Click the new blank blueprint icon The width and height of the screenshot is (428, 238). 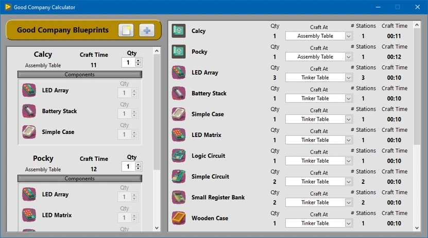(126, 30)
